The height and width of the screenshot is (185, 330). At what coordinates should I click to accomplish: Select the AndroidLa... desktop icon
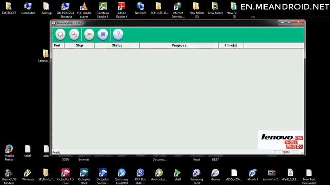point(159,175)
